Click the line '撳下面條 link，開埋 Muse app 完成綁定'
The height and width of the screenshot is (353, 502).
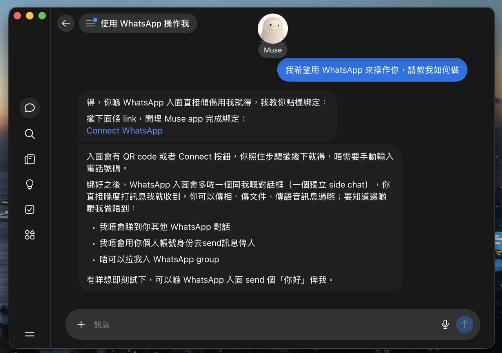pos(167,119)
